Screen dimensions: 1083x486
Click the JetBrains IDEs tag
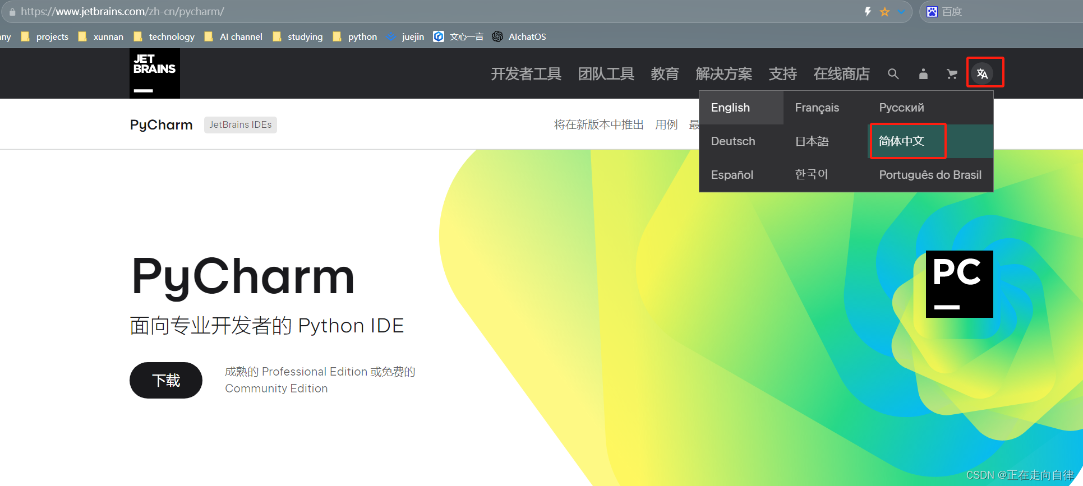(x=240, y=124)
